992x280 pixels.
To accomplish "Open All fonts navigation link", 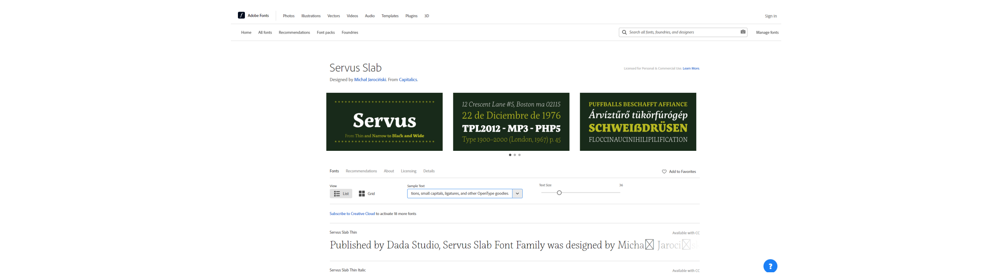I will pos(265,32).
